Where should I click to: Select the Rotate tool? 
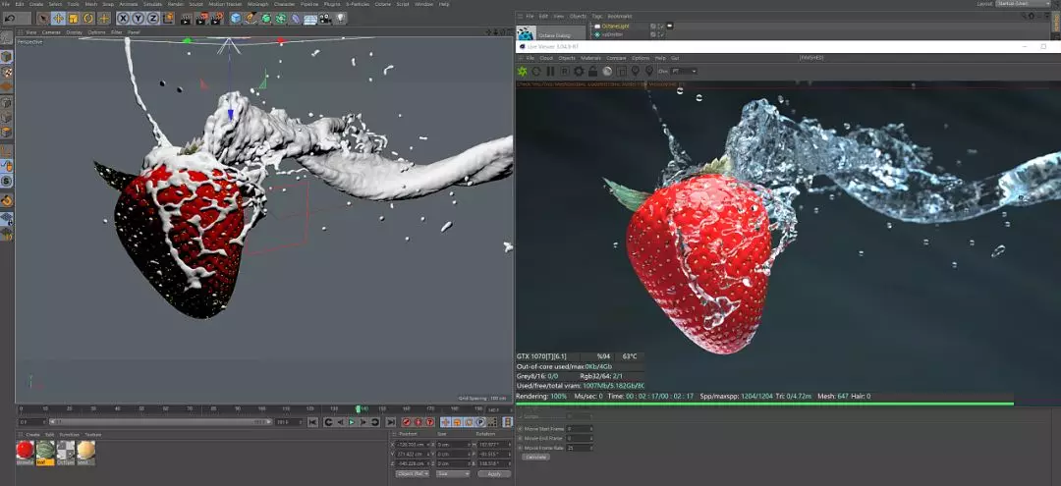(x=88, y=19)
